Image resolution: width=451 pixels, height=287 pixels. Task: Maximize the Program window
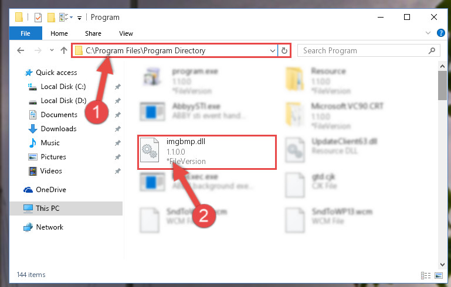point(407,17)
